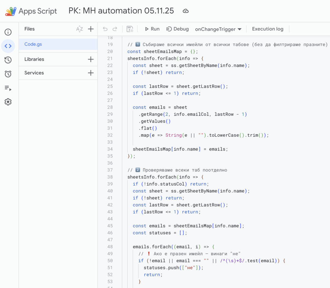This screenshot has height=288, width=330.
Task: Sort files alphabetically with AZ icon
Action: tap(79, 29)
